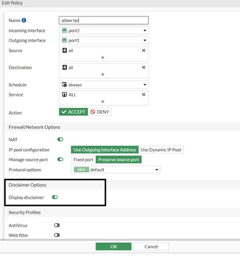Screen dimensions: 240x256
Task: Click the Destination selection box
Action: point(104,71)
